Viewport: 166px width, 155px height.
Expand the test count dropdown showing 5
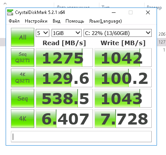click(x=43, y=33)
